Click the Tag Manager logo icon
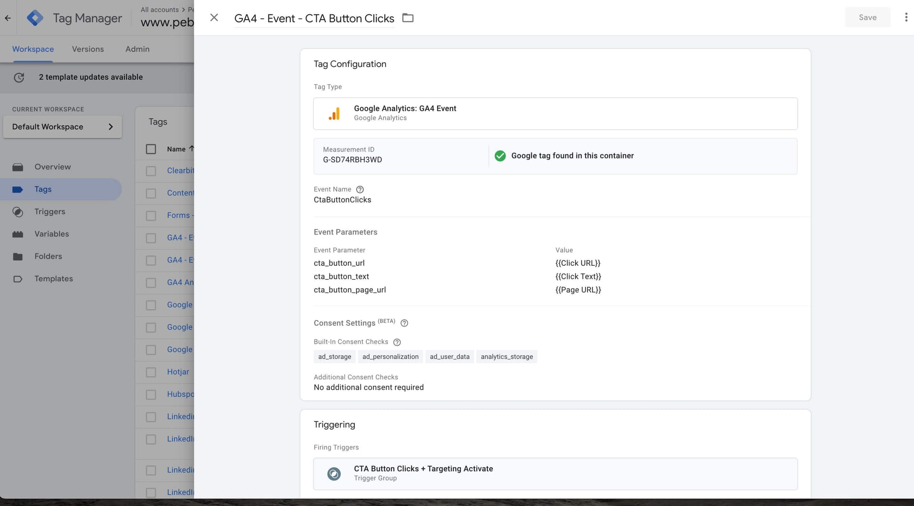Viewport: 914px width, 506px height. (x=35, y=18)
